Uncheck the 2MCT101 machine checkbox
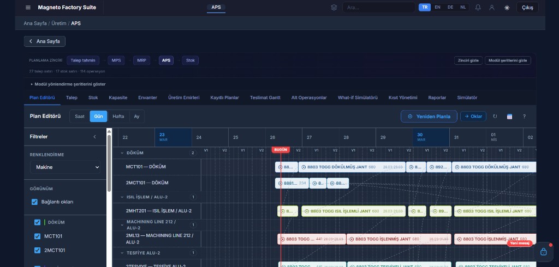559x267 pixels. (38, 250)
